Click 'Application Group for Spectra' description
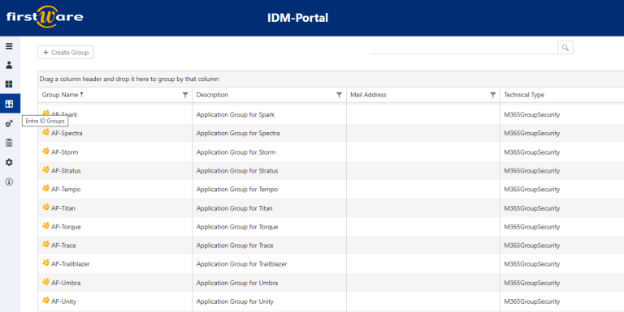The height and width of the screenshot is (312, 624). (x=238, y=133)
